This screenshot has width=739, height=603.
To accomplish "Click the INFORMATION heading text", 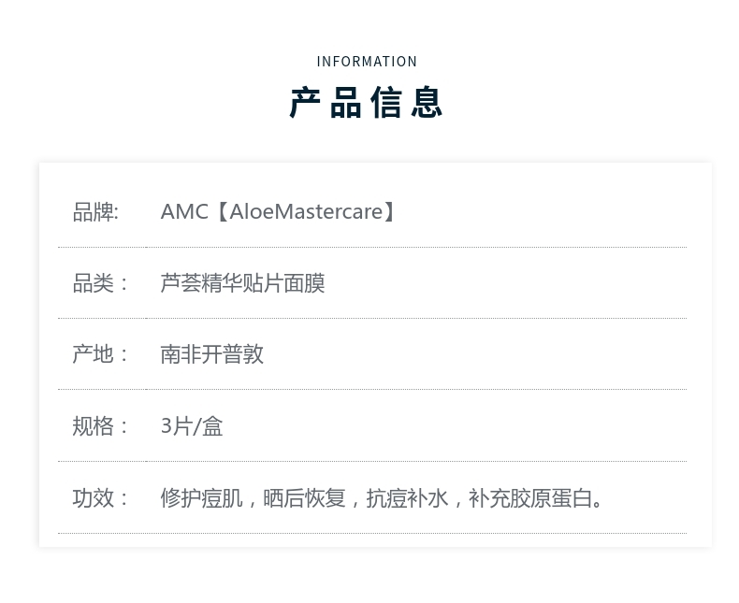I will pos(367,62).
